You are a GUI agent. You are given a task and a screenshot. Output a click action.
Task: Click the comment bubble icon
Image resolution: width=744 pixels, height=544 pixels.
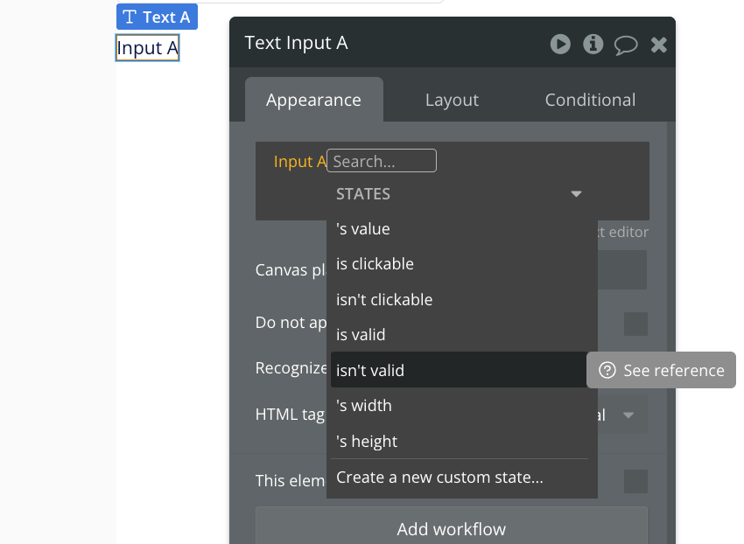tap(626, 44)
